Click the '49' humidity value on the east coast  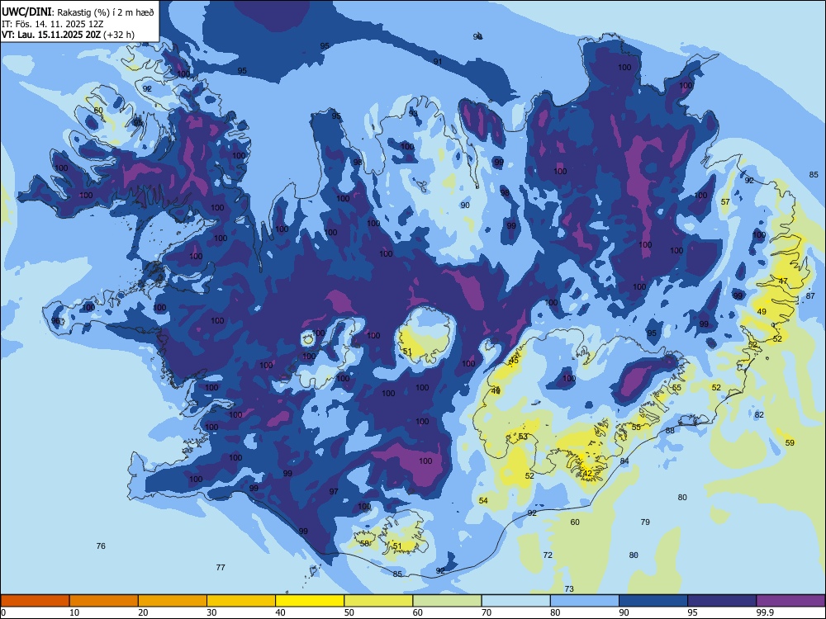point(762,312)
